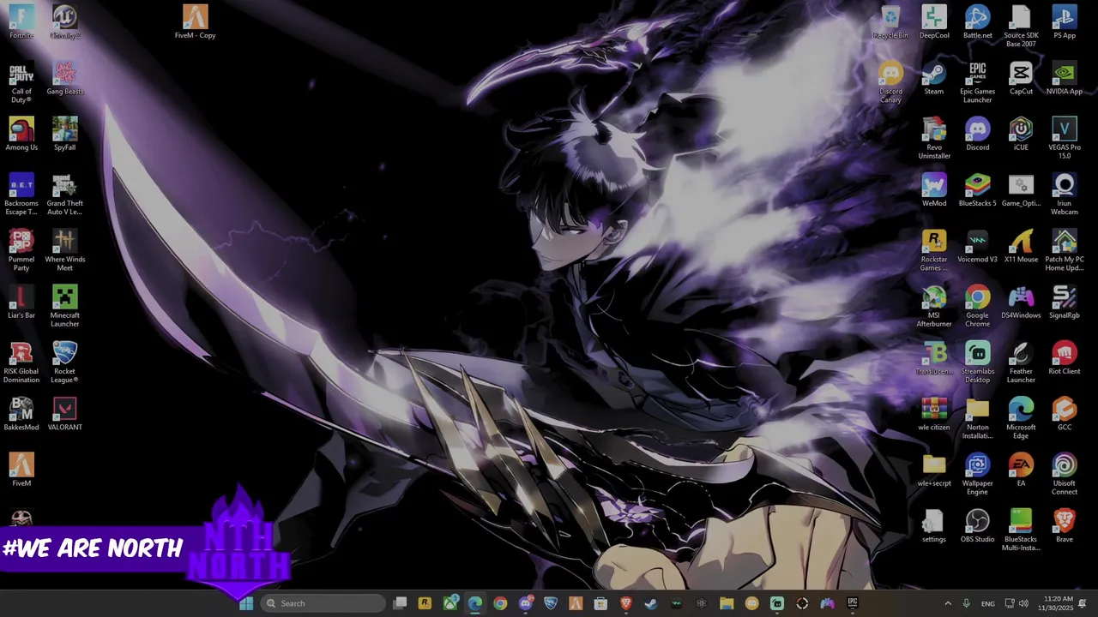
Task: Click the Rocket League desktop shortcut
Action: coord(65,362)
